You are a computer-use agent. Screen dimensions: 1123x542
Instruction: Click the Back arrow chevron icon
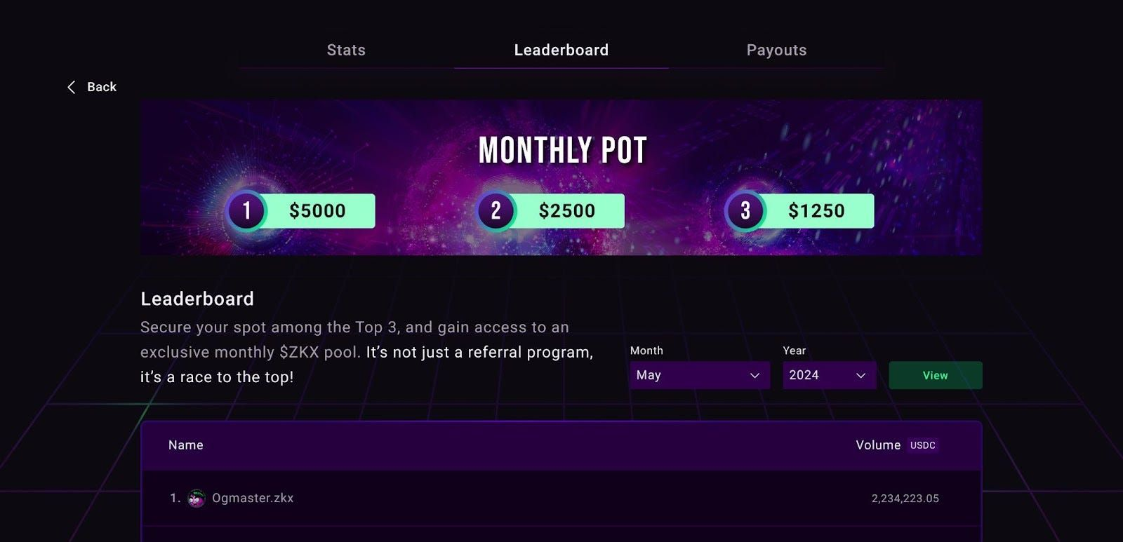click(x=71, y=87)
